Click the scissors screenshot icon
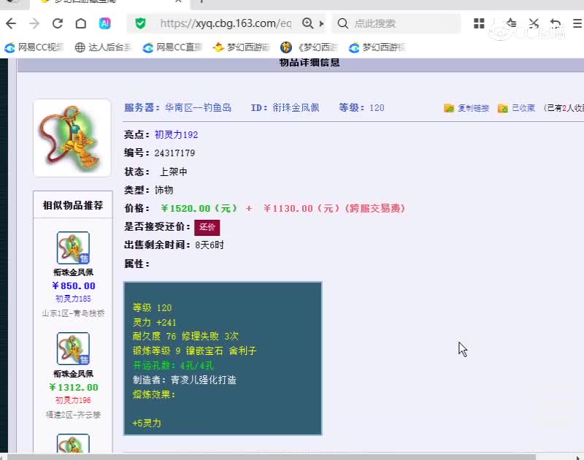Screen dimensions: 584x460 click(x=534, y=23)
